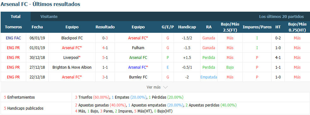Click the 3-1 result against Burnley
Image resolution: width=310 pixels, height=115 pixels.
click(105, 77)
